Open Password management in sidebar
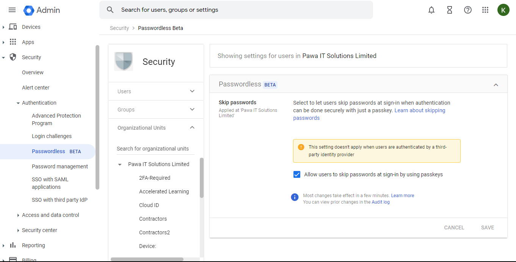This screenshot has height=262, width=516. [60, 166]
